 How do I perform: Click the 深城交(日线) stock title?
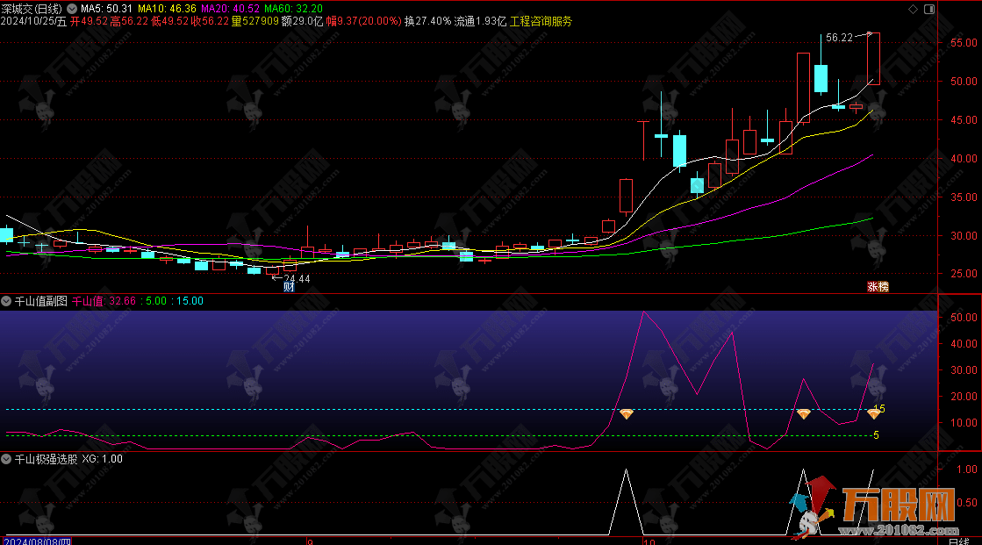click(x=32, y=9)
